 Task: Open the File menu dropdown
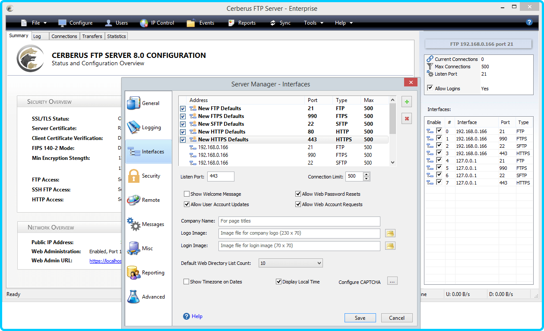pos(34,23)
